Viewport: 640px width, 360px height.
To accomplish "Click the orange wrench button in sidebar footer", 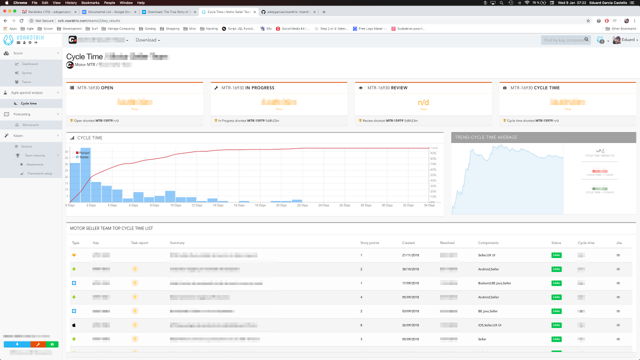I will click(38, 344).
